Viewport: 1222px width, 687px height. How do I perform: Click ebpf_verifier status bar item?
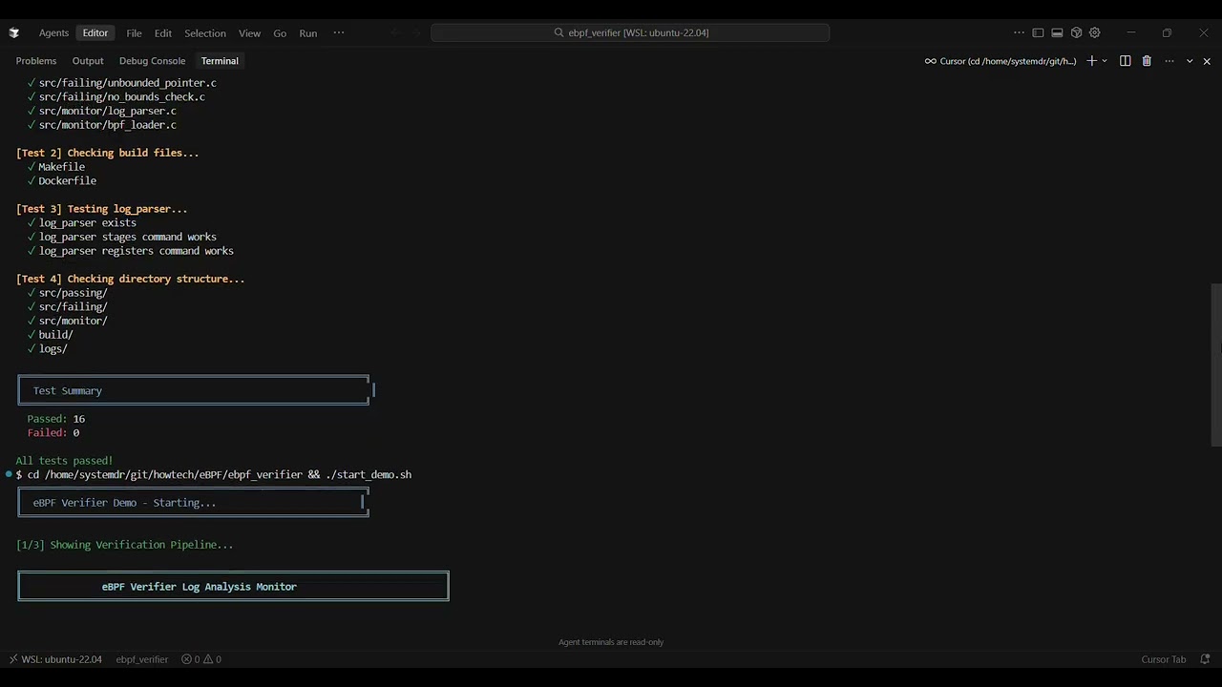click(x=141, y=659)
